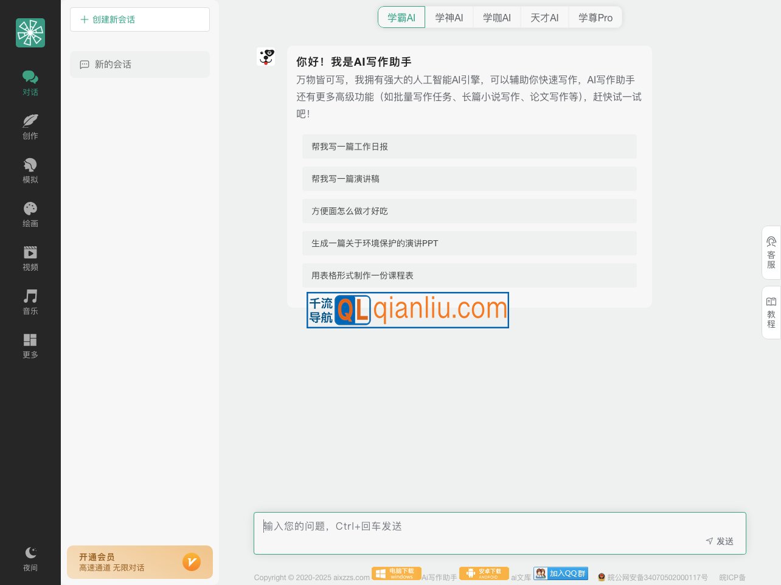
Task: Select the 天才AI model tab
Action: 544,18
